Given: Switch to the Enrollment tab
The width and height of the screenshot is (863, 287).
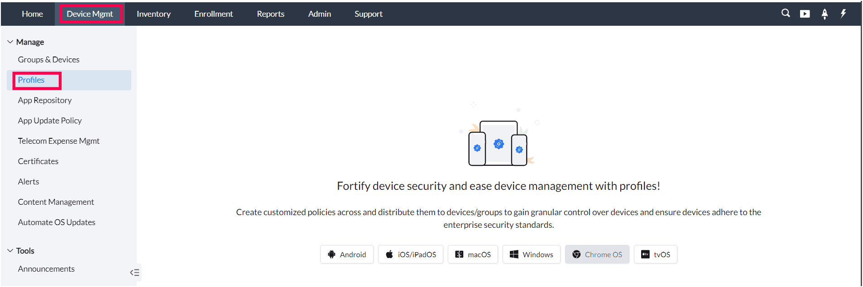Looking at the screenshot, I should [x=214, y=14].
